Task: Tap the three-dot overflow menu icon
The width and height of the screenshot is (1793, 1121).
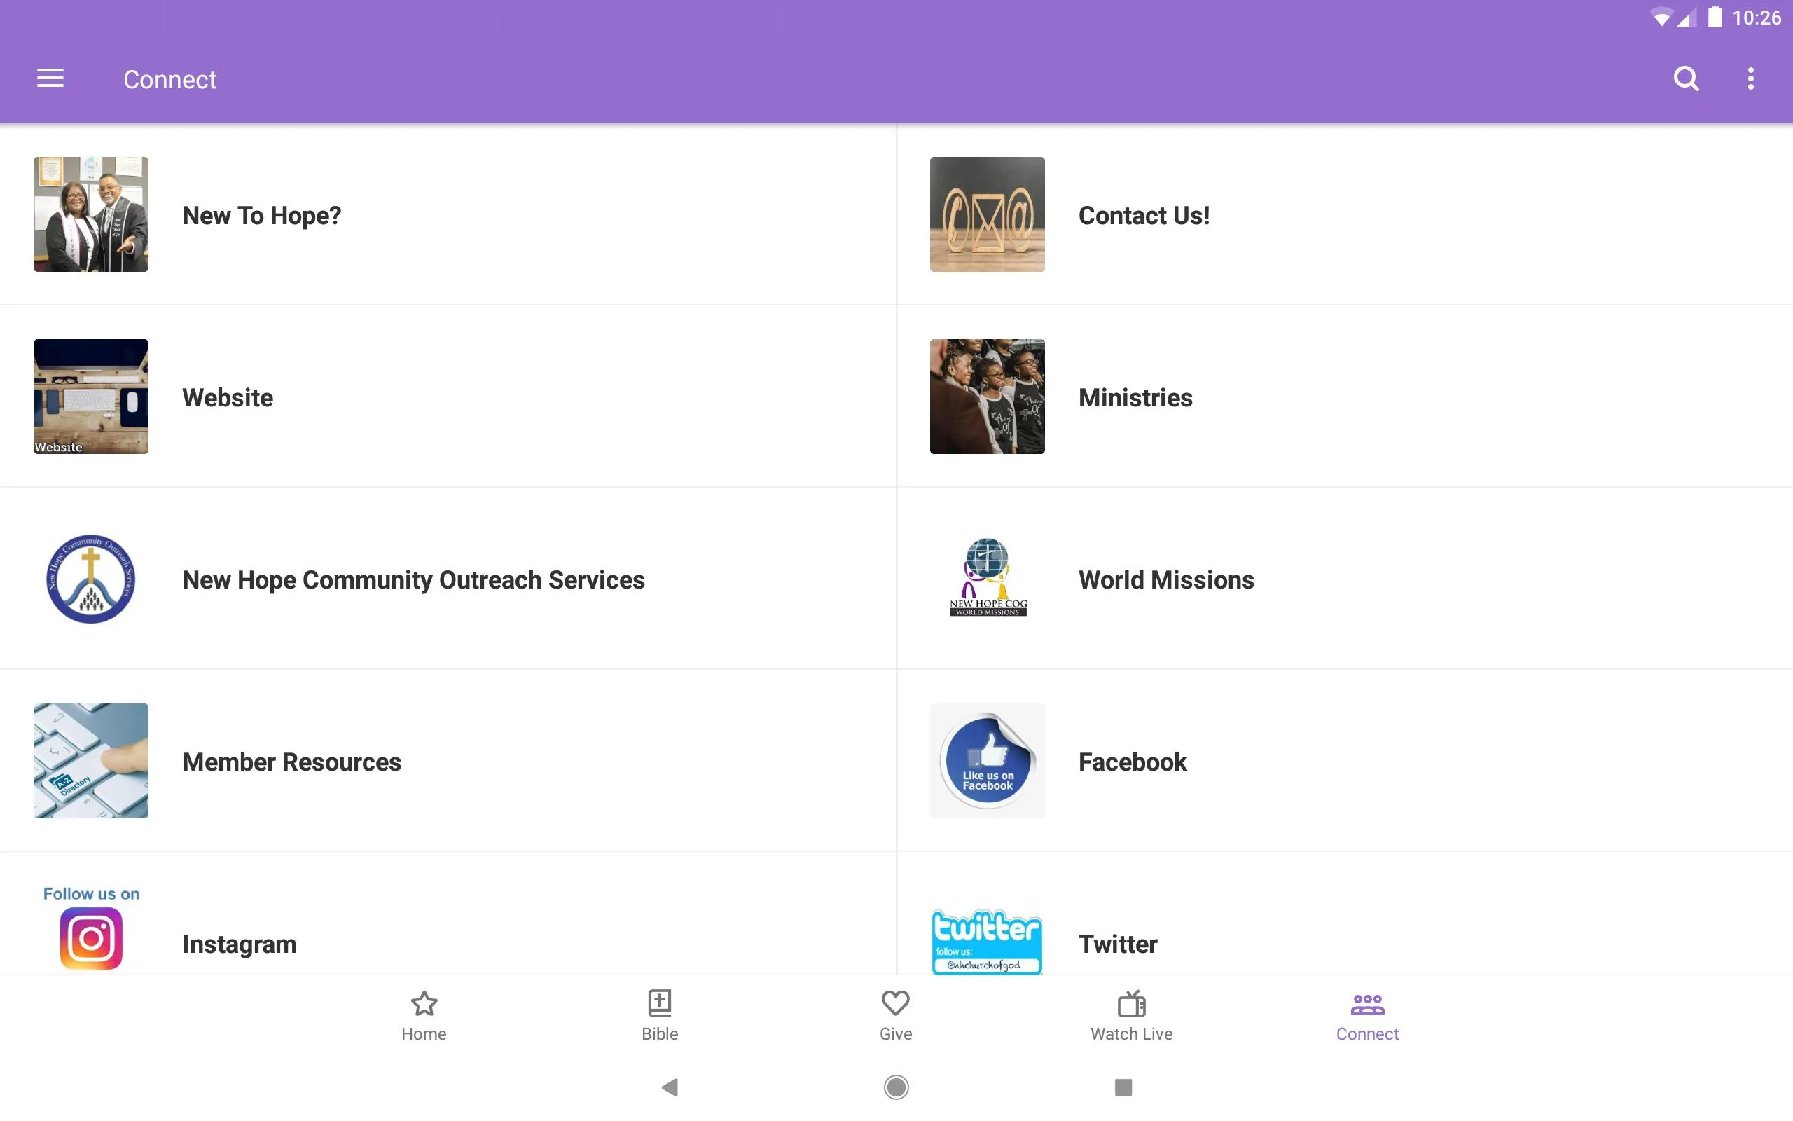Action: click(x=1752, y=78)
